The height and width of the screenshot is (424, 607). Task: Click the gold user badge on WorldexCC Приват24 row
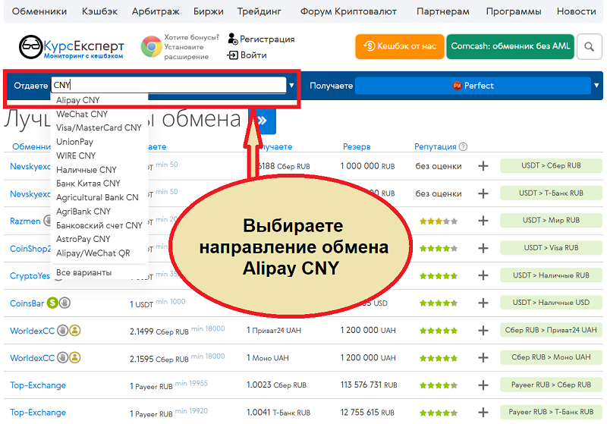pyautogui.click(x=74, y=331)
